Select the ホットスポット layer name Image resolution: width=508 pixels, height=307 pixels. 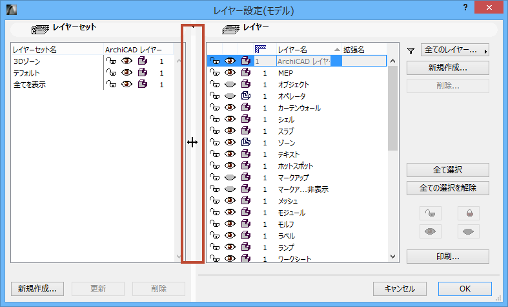[296, 166]
